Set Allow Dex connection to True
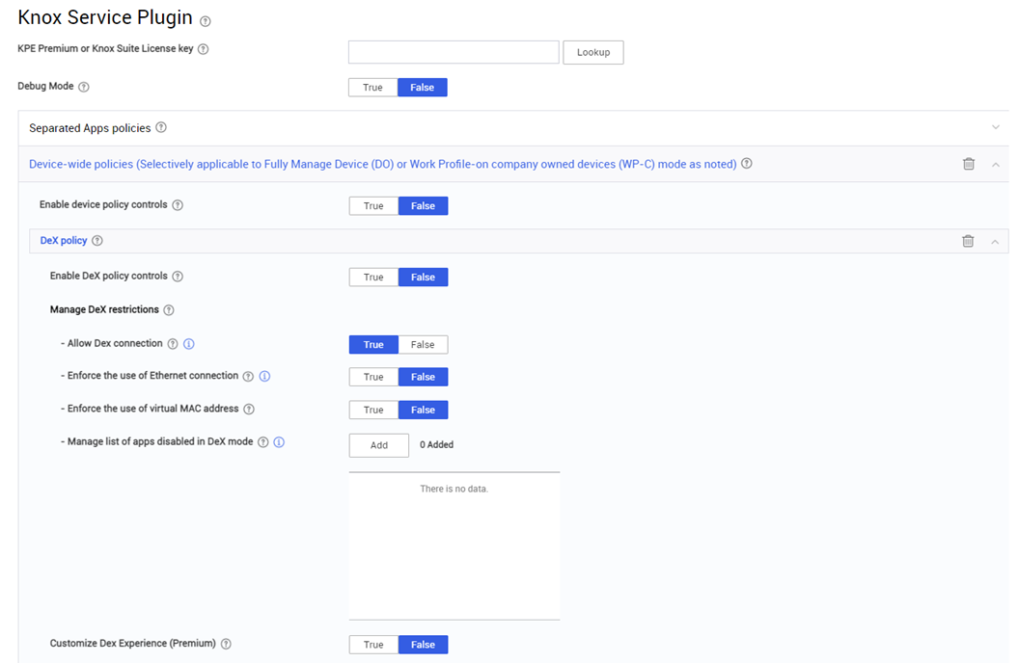This screenshot has width=1018, height=663. click(373, 345)
